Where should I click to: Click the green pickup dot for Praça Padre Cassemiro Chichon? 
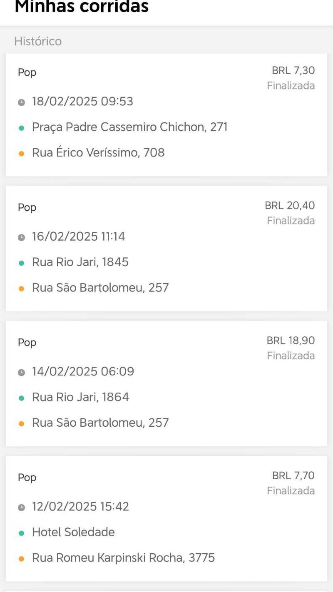(22, 128)
